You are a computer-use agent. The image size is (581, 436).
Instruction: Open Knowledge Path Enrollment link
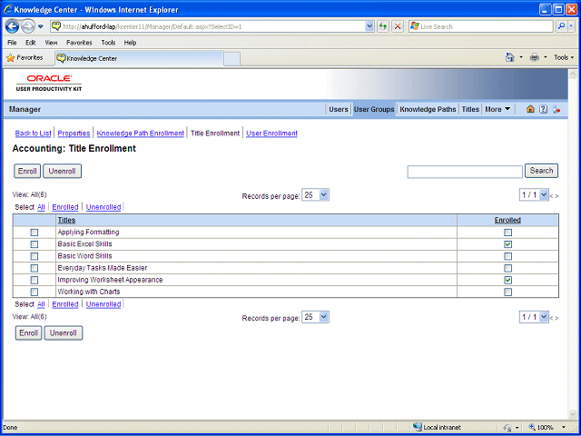(141, 134)
